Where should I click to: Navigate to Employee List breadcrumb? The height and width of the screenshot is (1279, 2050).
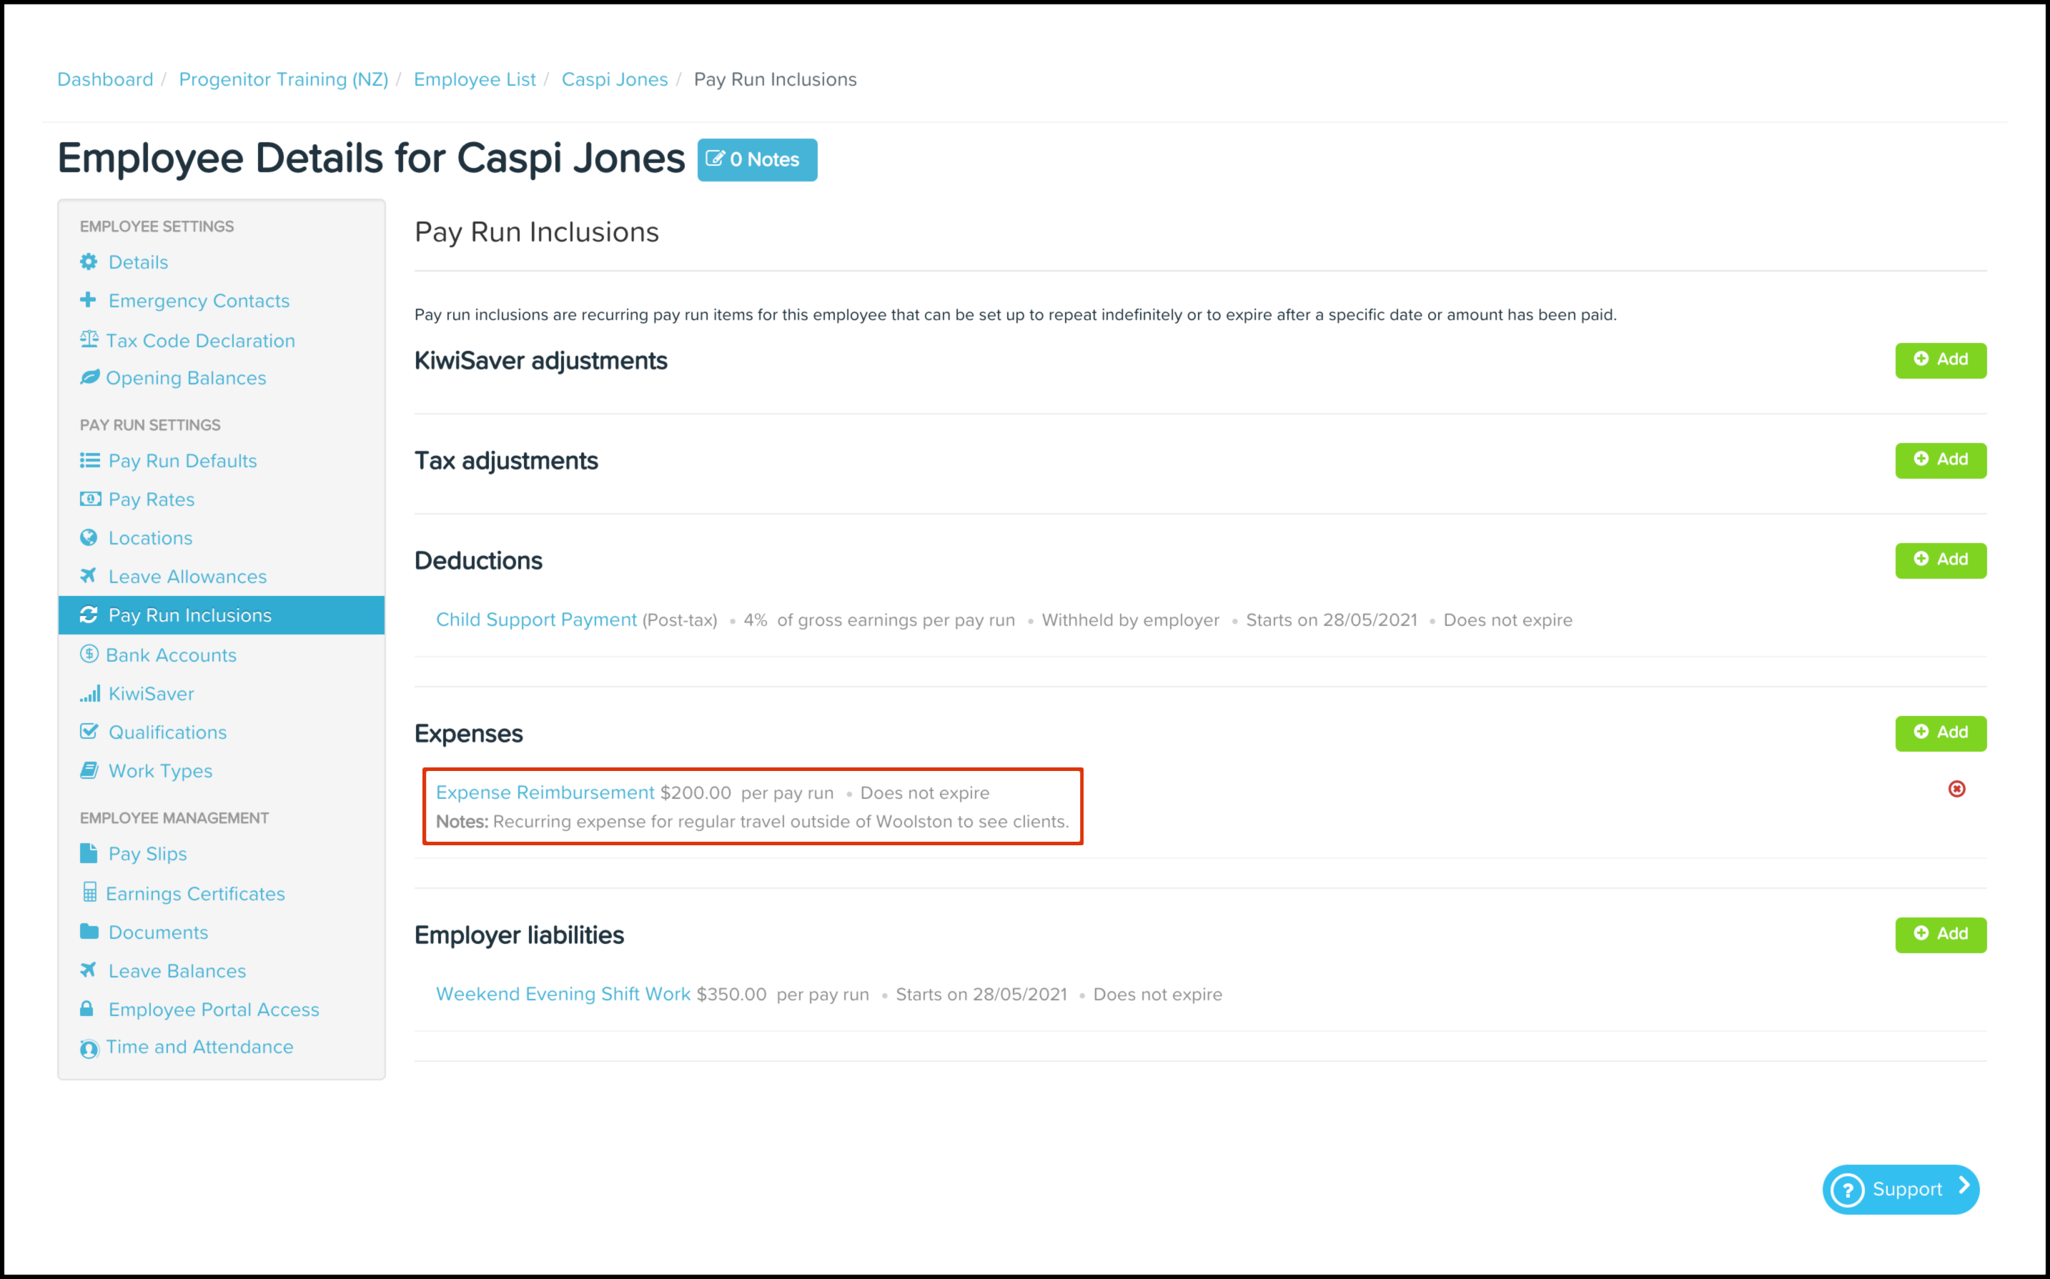475,79
